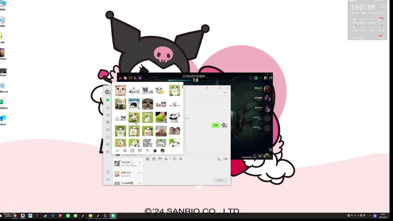This screenshot has width=393, height=221.
Task: Select the "I don't care" penguin sticker
Action: [x=134, y=104]
